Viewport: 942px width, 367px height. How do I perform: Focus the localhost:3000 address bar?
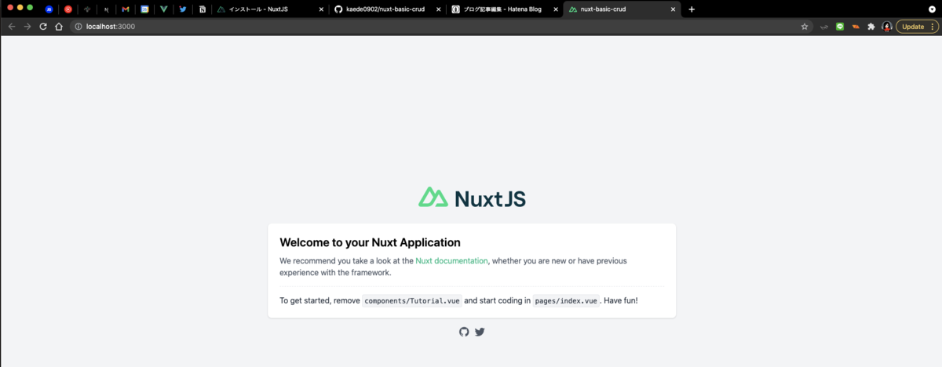442,26
